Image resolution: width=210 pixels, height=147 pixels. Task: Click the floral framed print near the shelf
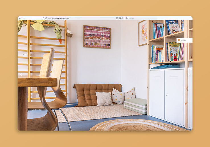tap(143, 33)
